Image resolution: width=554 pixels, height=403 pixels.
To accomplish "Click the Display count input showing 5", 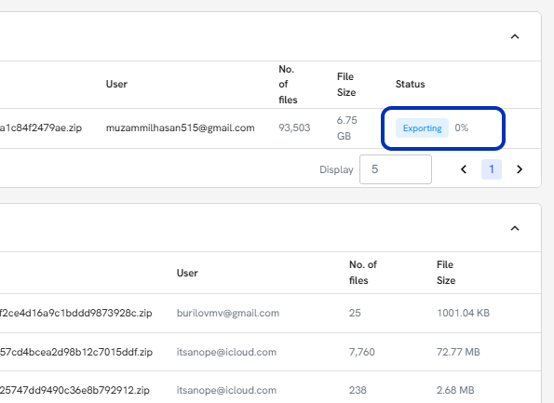I will click(x=396, y=169).
